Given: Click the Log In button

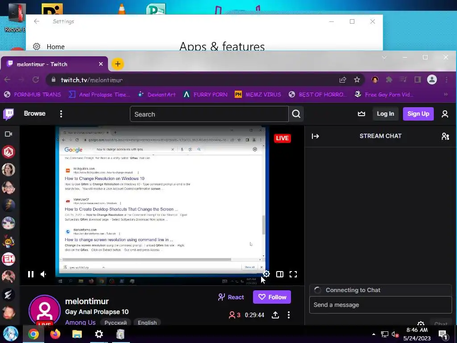Looking at the screenshot, I should (385, 114).
